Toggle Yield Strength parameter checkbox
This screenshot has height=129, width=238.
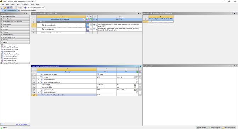point(140,85)
